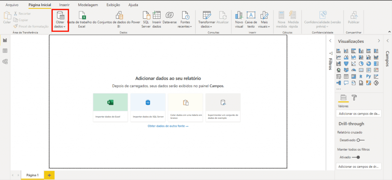Switch to the Data view sidebar icon

point(5,51)
